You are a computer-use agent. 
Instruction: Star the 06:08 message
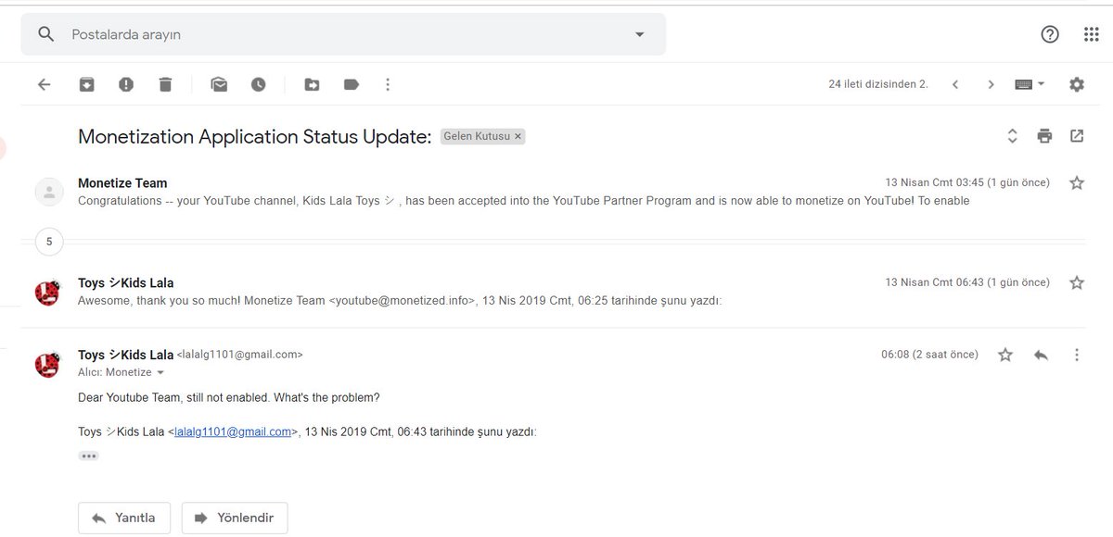[1005, 355]
